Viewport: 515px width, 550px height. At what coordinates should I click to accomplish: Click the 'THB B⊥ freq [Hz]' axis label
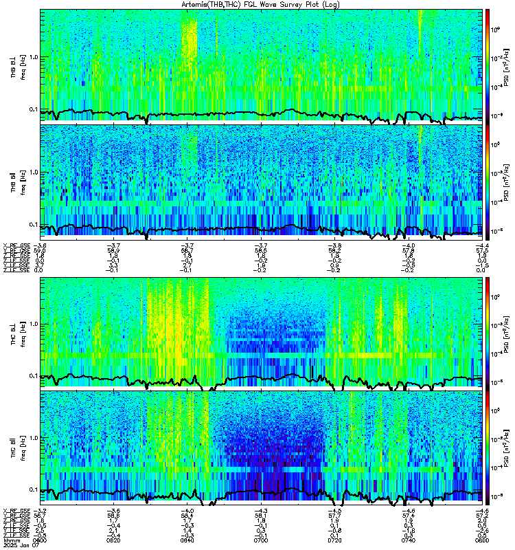point(19,67)
